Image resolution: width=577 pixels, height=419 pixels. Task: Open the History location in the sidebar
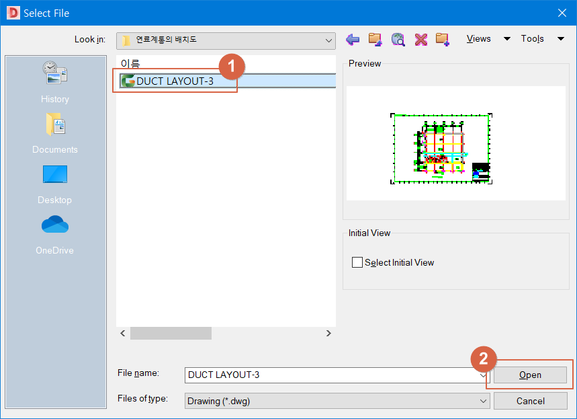click(55, 83)
